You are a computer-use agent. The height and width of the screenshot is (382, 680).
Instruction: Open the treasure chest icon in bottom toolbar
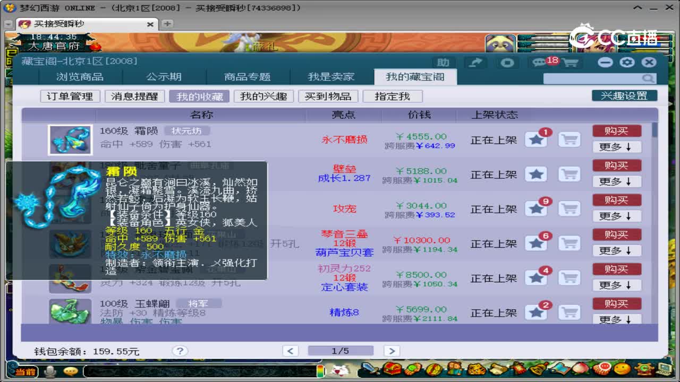click(392, 369)
